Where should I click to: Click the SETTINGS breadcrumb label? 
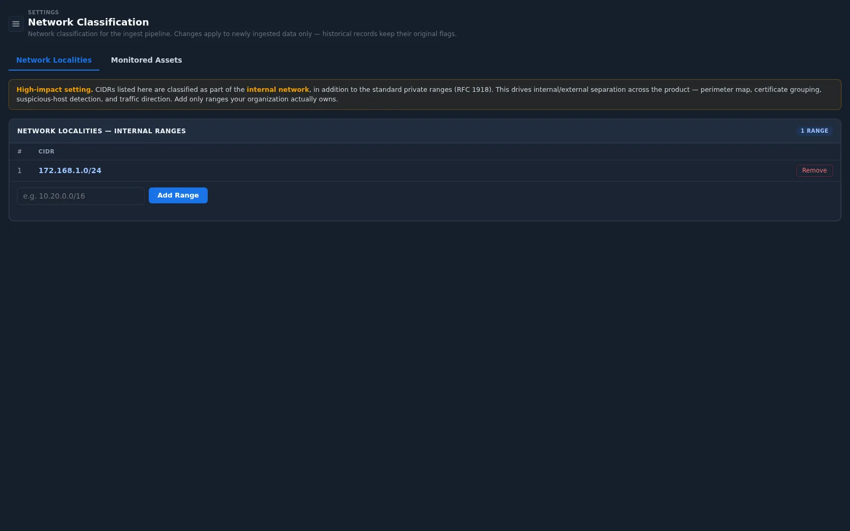click(44, 12)
